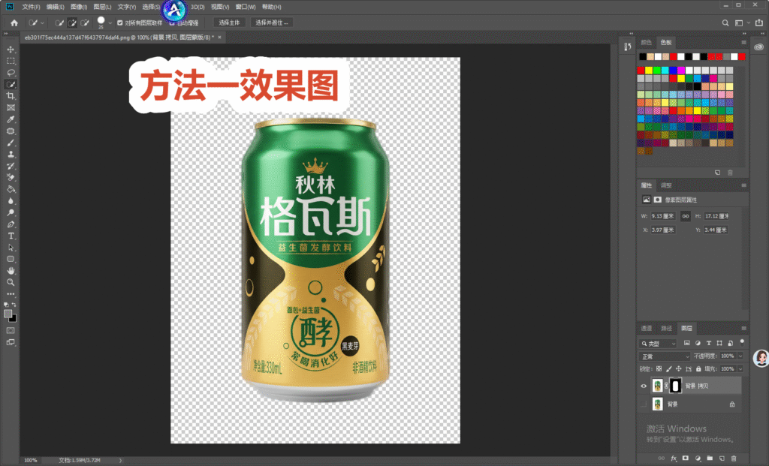Open the 图层(L) menu
This screenshot has height=466, width=769.
coord(102,7)
